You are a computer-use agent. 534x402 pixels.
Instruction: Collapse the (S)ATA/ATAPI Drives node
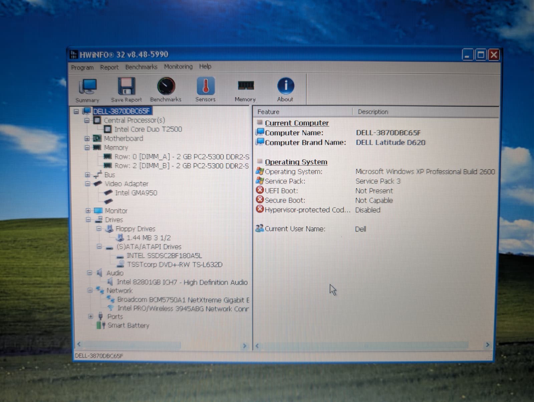99,246
